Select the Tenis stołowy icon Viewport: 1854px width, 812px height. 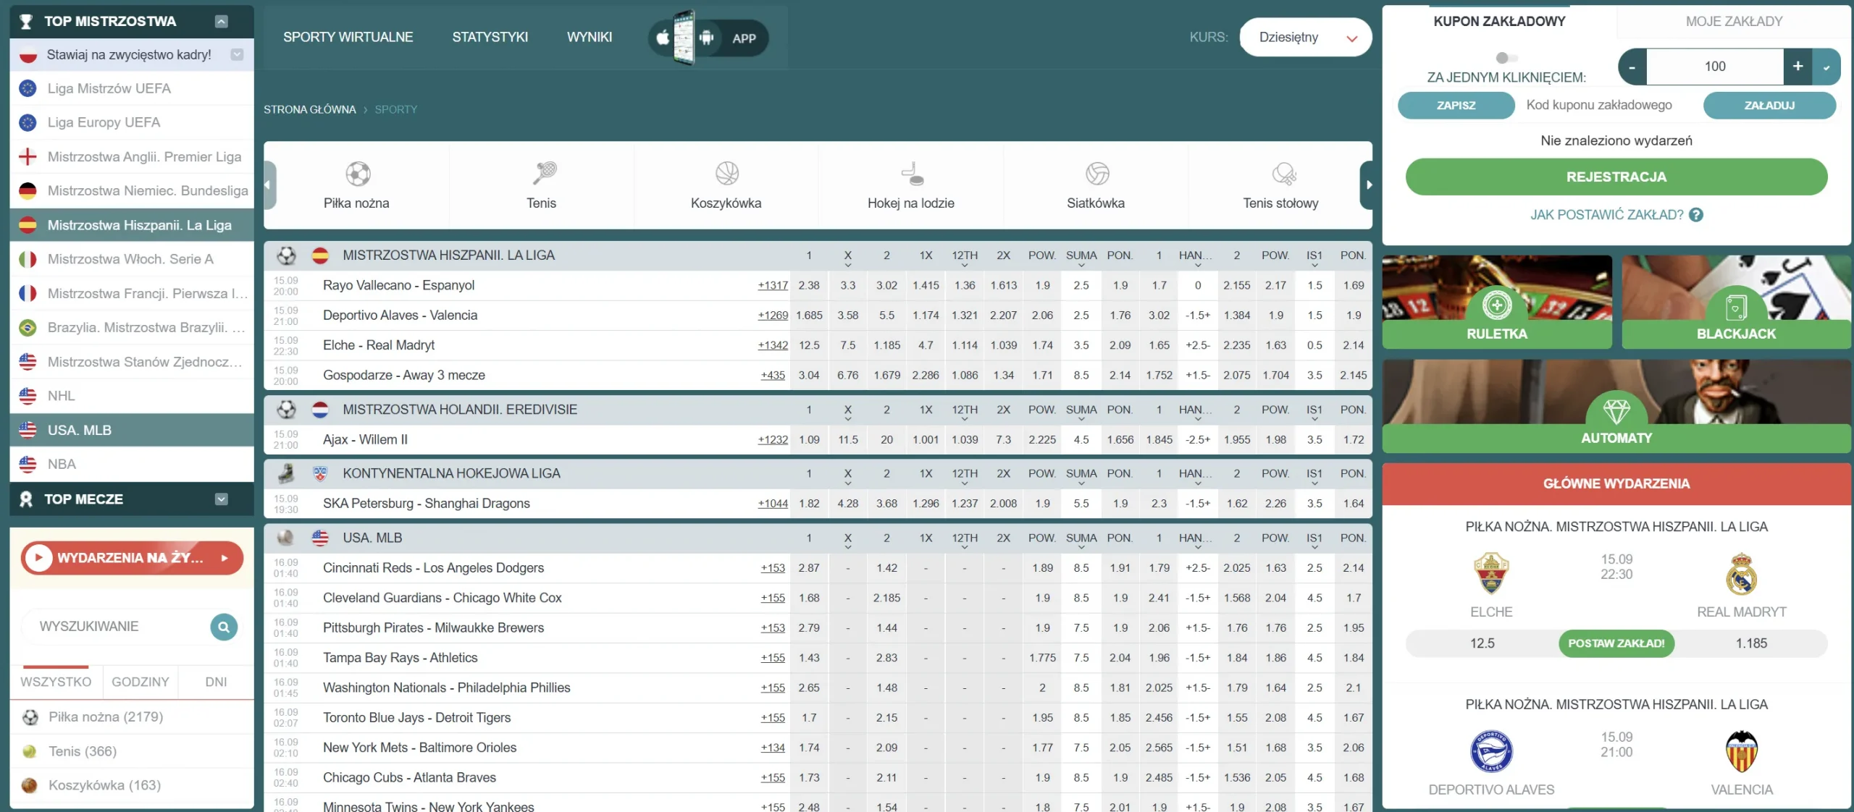click(x=1283, y=174)
